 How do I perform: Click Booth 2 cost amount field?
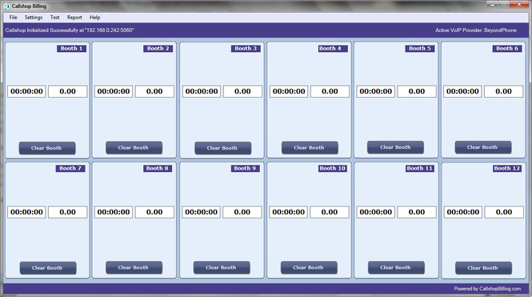[x=154, y=91]
